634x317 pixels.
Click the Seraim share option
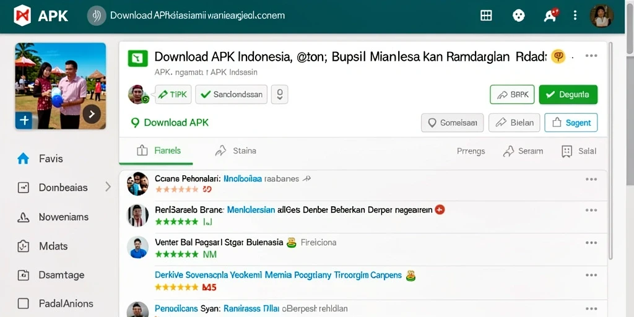[x=523, y=151]
